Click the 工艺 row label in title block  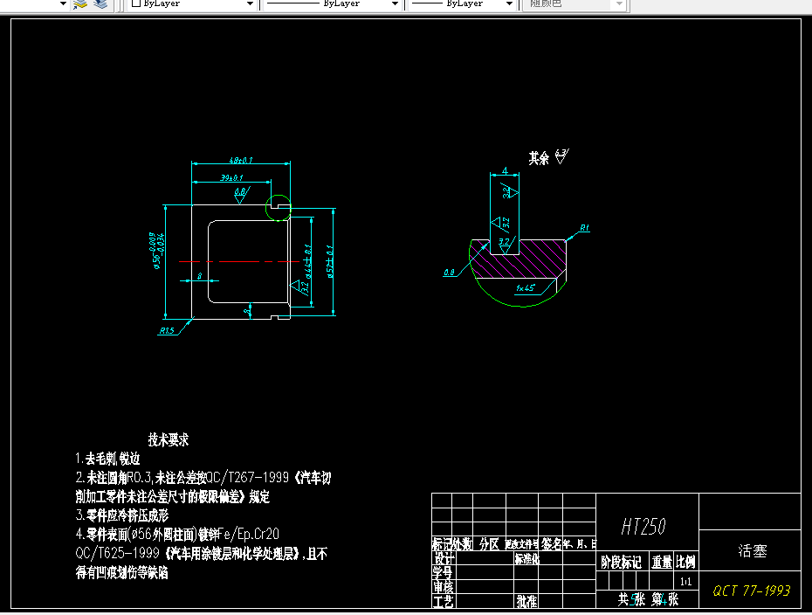[444, 601]
